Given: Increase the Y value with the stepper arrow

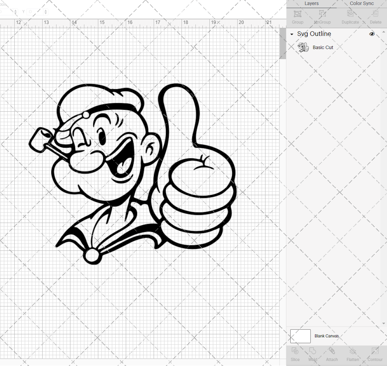Looking at the screenshot, I should coord(45,10).
